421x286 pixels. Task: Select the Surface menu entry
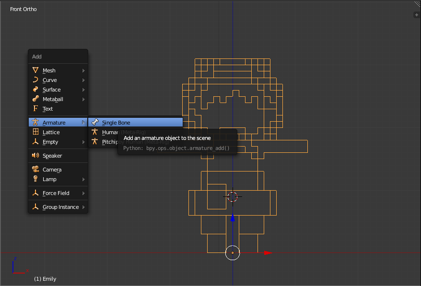point(58,90)
